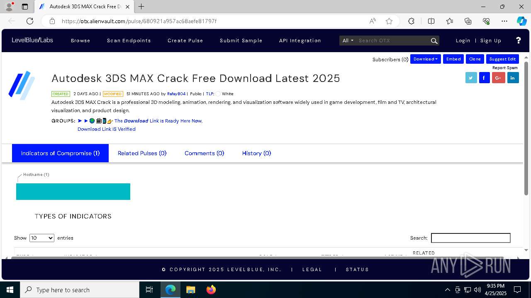Image resolution: width=531 pixels, height=298 pixels.
Task: View site information padlock icon
Action: point(52,21)
